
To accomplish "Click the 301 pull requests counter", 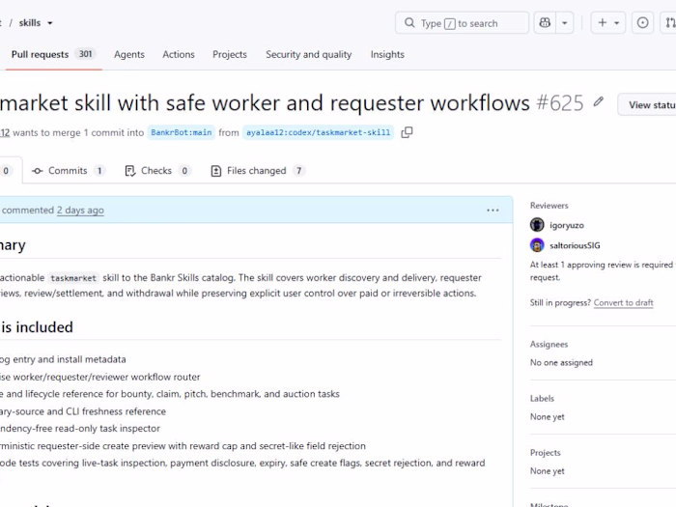I will coord(85,54).
